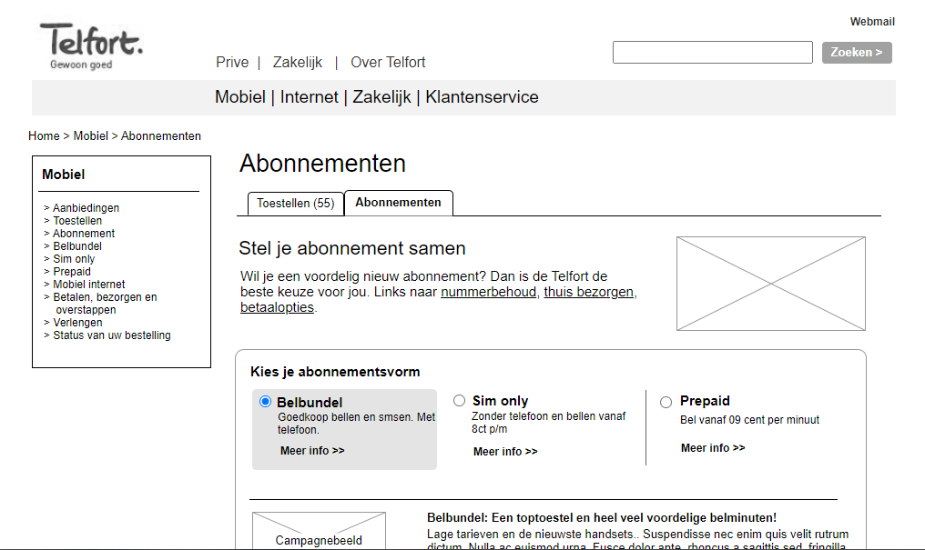Click Meer info under Belbundel

pyautogui.click(x=312, y=451)
